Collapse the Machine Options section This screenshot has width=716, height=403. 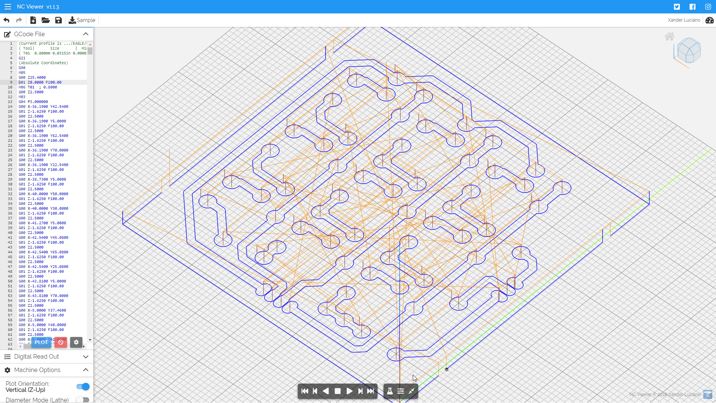tap(86, 370)
